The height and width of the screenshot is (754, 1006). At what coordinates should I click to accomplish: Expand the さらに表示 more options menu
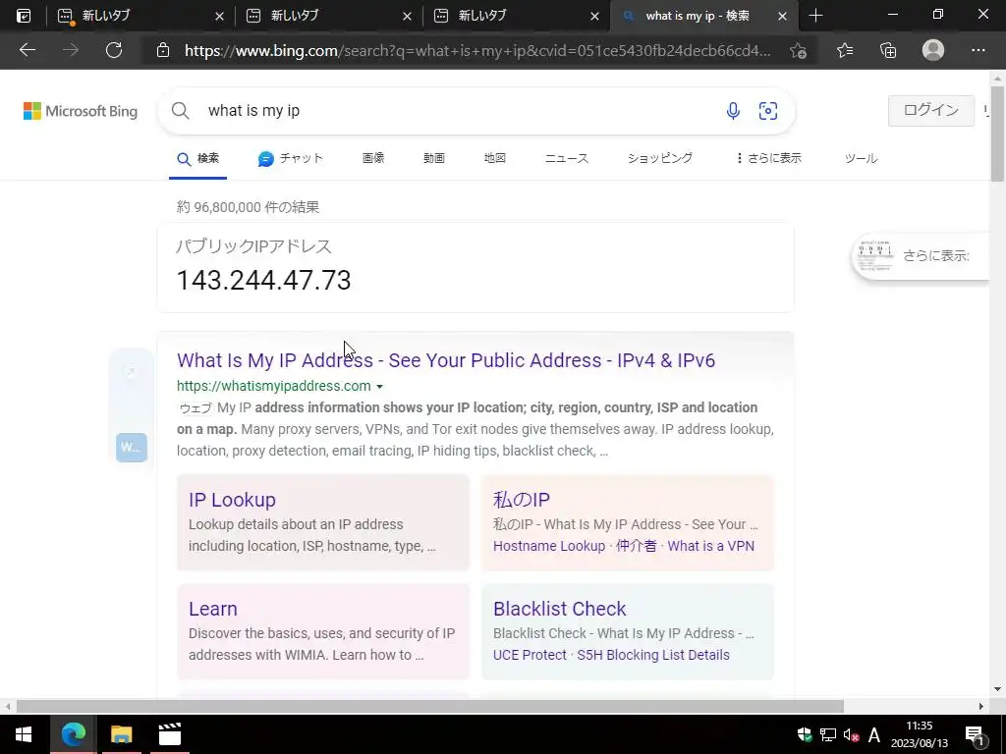(768, 158)
